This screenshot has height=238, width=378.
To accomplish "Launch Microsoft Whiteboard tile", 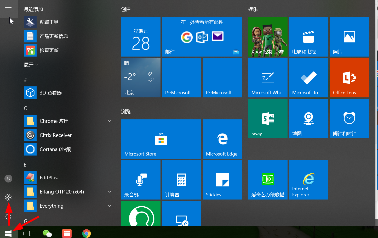I will click(x=268, y=78).
